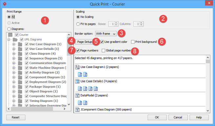
Task: Collapse the UML Diagrams tree node
Action: coord(9,39)
